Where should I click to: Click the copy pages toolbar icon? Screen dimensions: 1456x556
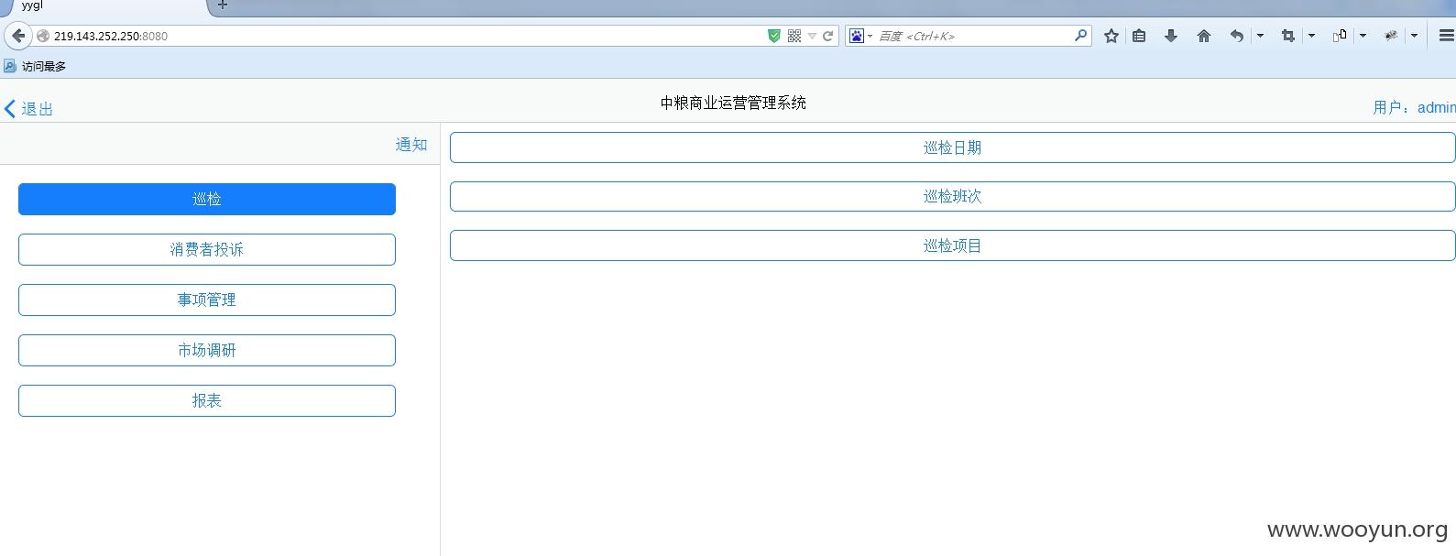pyautogui.click(x=1340, y=36)
